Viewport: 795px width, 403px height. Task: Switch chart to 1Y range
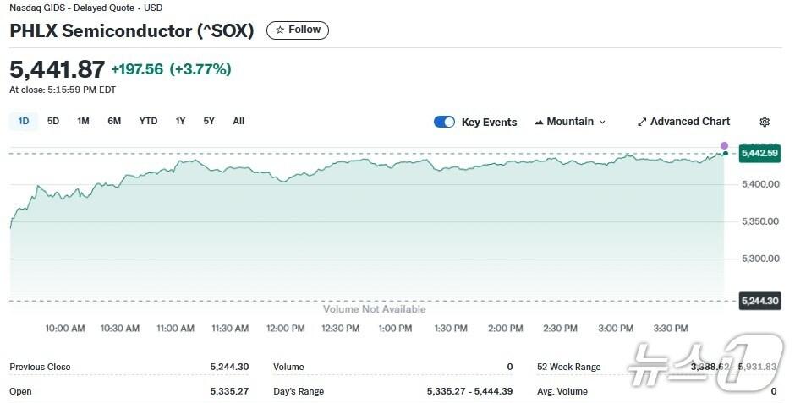180,121
